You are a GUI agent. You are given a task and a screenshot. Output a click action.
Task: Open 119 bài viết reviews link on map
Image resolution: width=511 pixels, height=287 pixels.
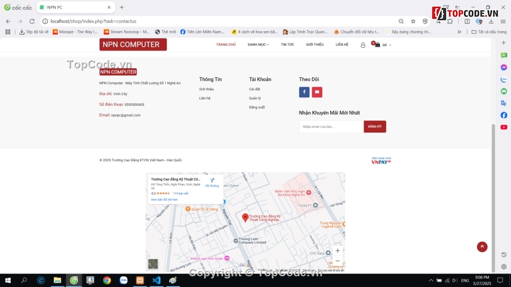click(x=181, y=193)
